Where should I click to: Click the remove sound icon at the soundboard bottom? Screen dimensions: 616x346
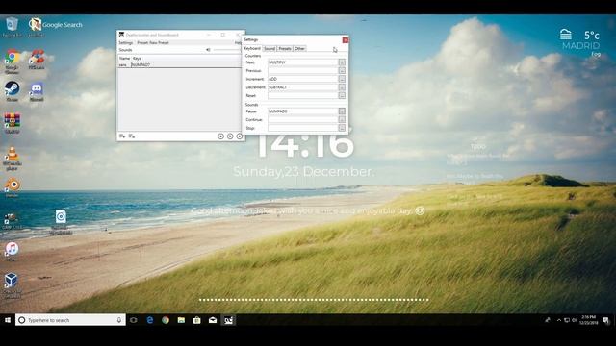132,136
